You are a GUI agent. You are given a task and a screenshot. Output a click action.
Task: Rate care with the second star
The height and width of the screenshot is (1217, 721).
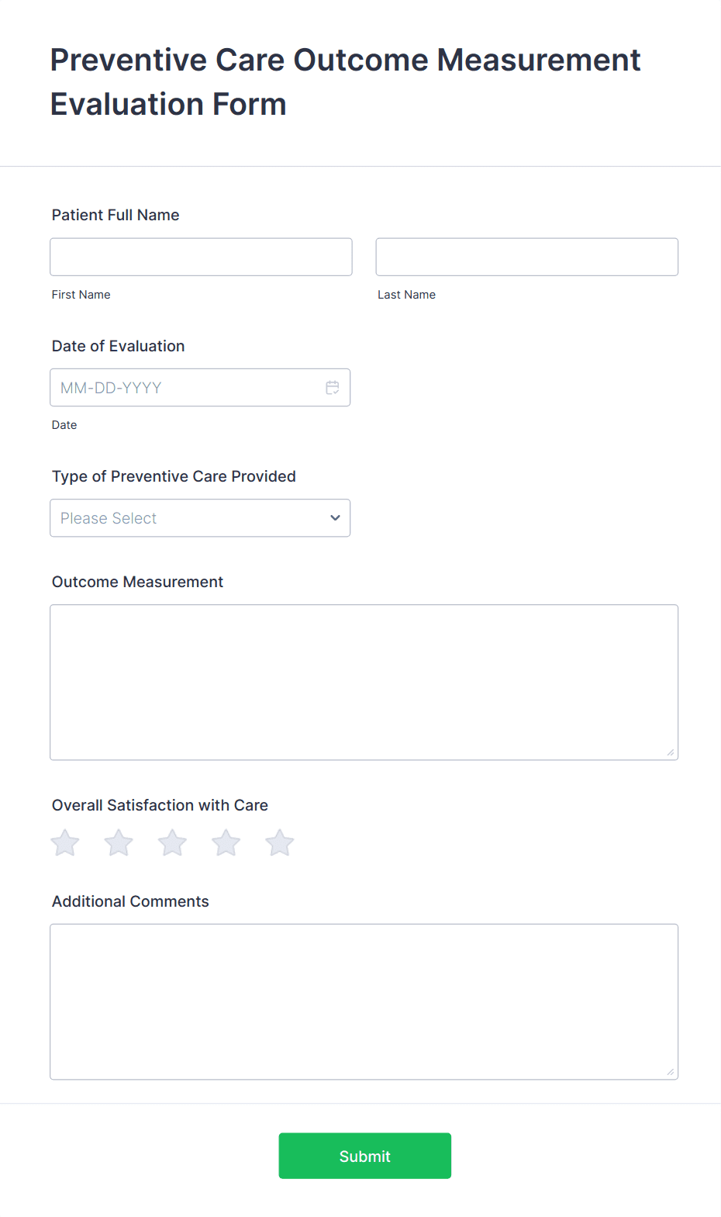tap(119, 843)
